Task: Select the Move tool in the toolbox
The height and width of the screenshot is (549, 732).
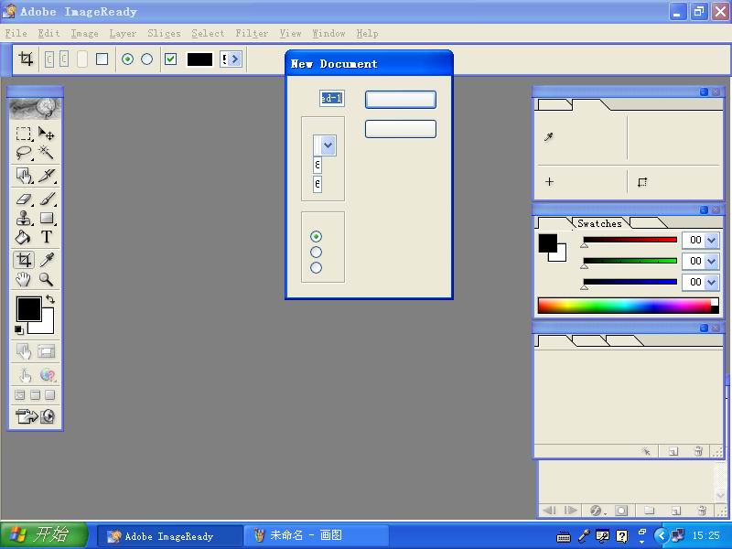Action: click(47, 134)
